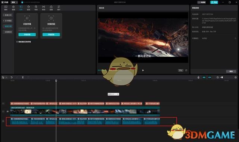Open the 音频 audio tab
Viewport: 239px width, 142px height.
pos(13,8)
